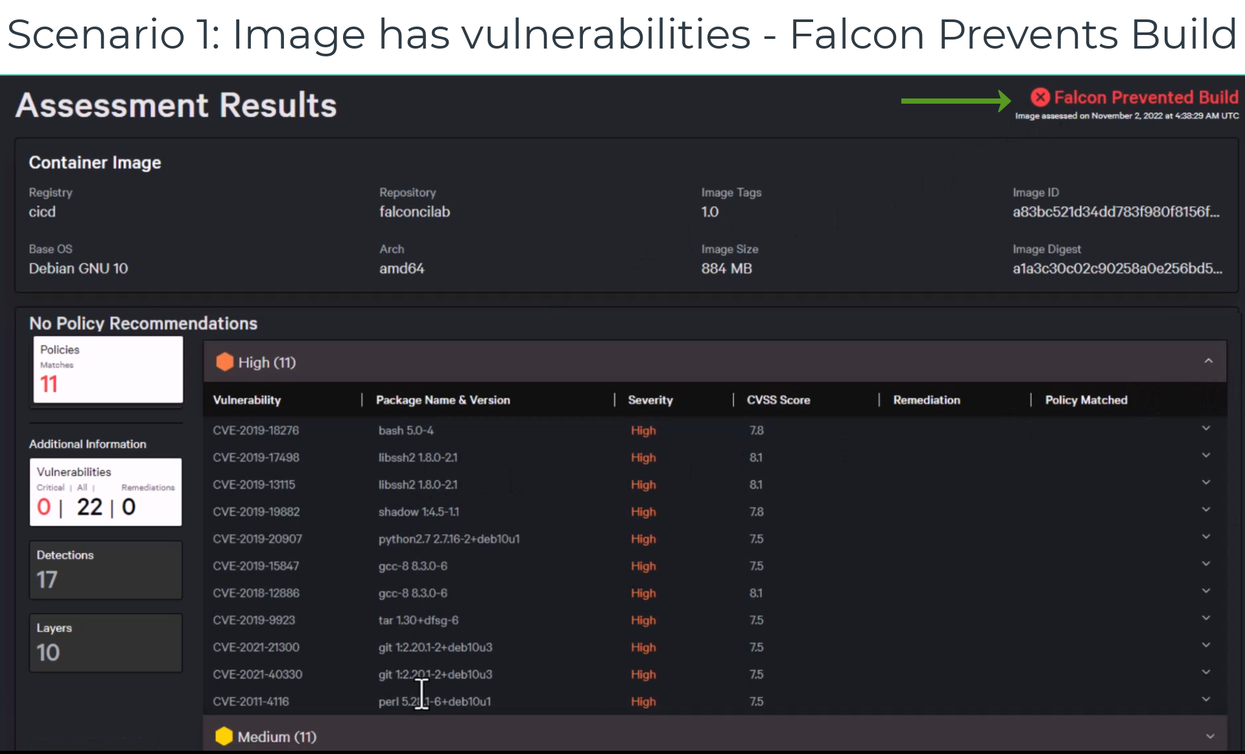1245x754 pixels.
Task: Select the Vulnerabilities count card
Action: click(106, 492)
